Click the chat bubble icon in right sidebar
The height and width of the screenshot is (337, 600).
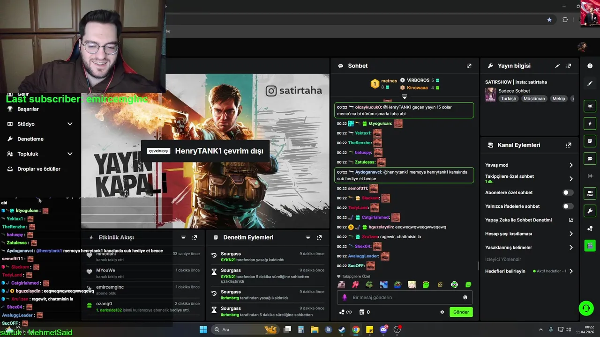(590, 159)
